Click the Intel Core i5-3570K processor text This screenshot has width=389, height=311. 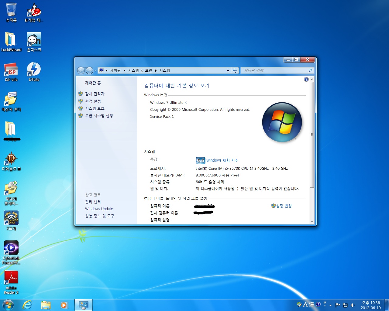(x=242, y=169)
